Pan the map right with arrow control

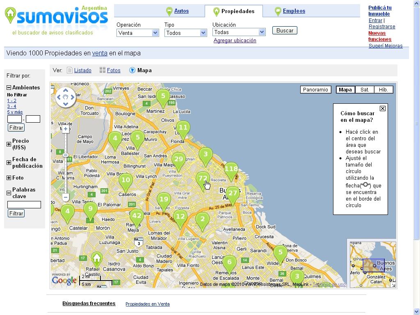[72, 97]
